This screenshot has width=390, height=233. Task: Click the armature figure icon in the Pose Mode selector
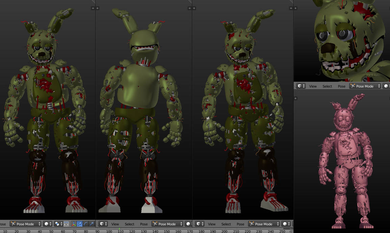coord(13,224)
